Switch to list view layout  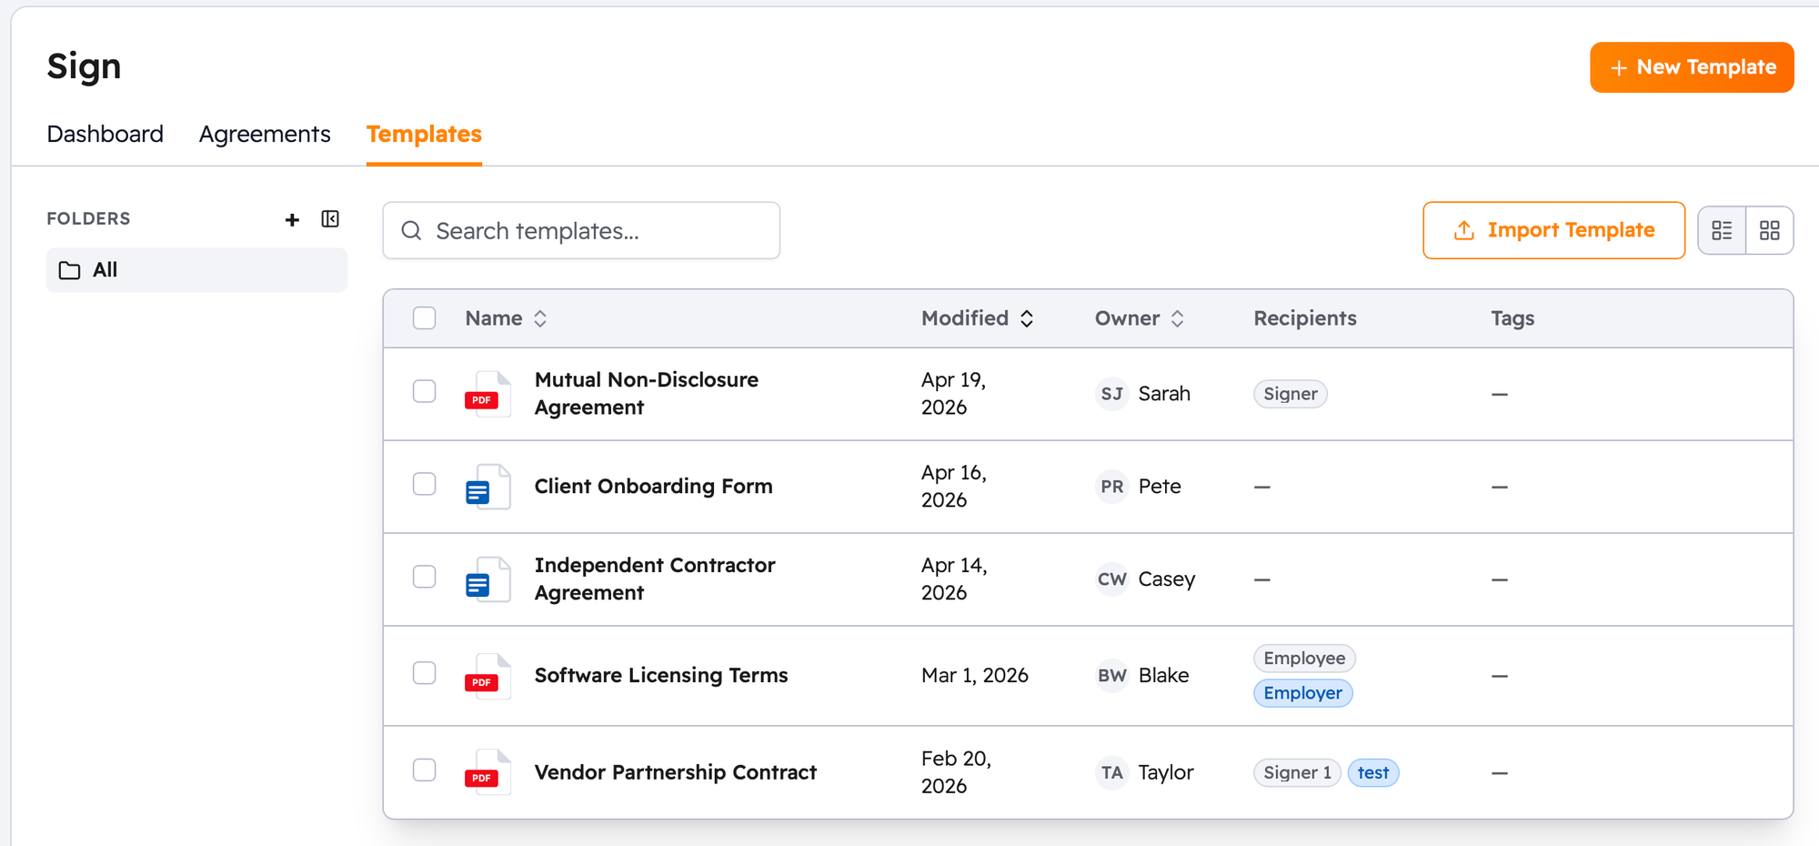tap(1722, 230)
